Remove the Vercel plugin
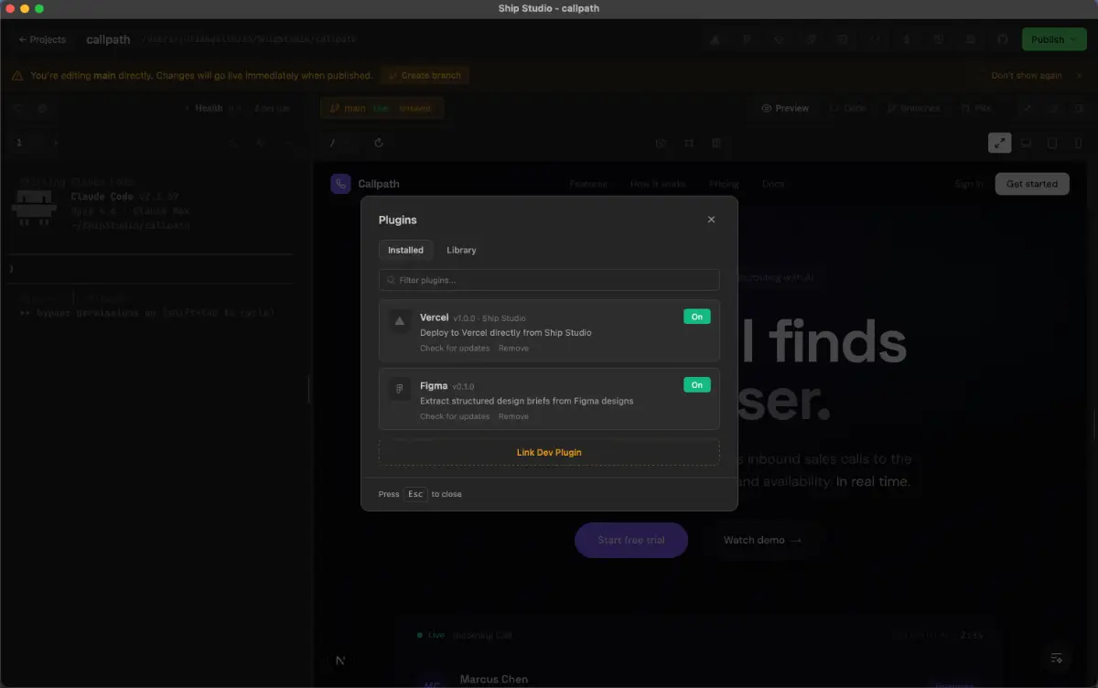This screenshot has height=688, width=1098. (x=513, y=349)
